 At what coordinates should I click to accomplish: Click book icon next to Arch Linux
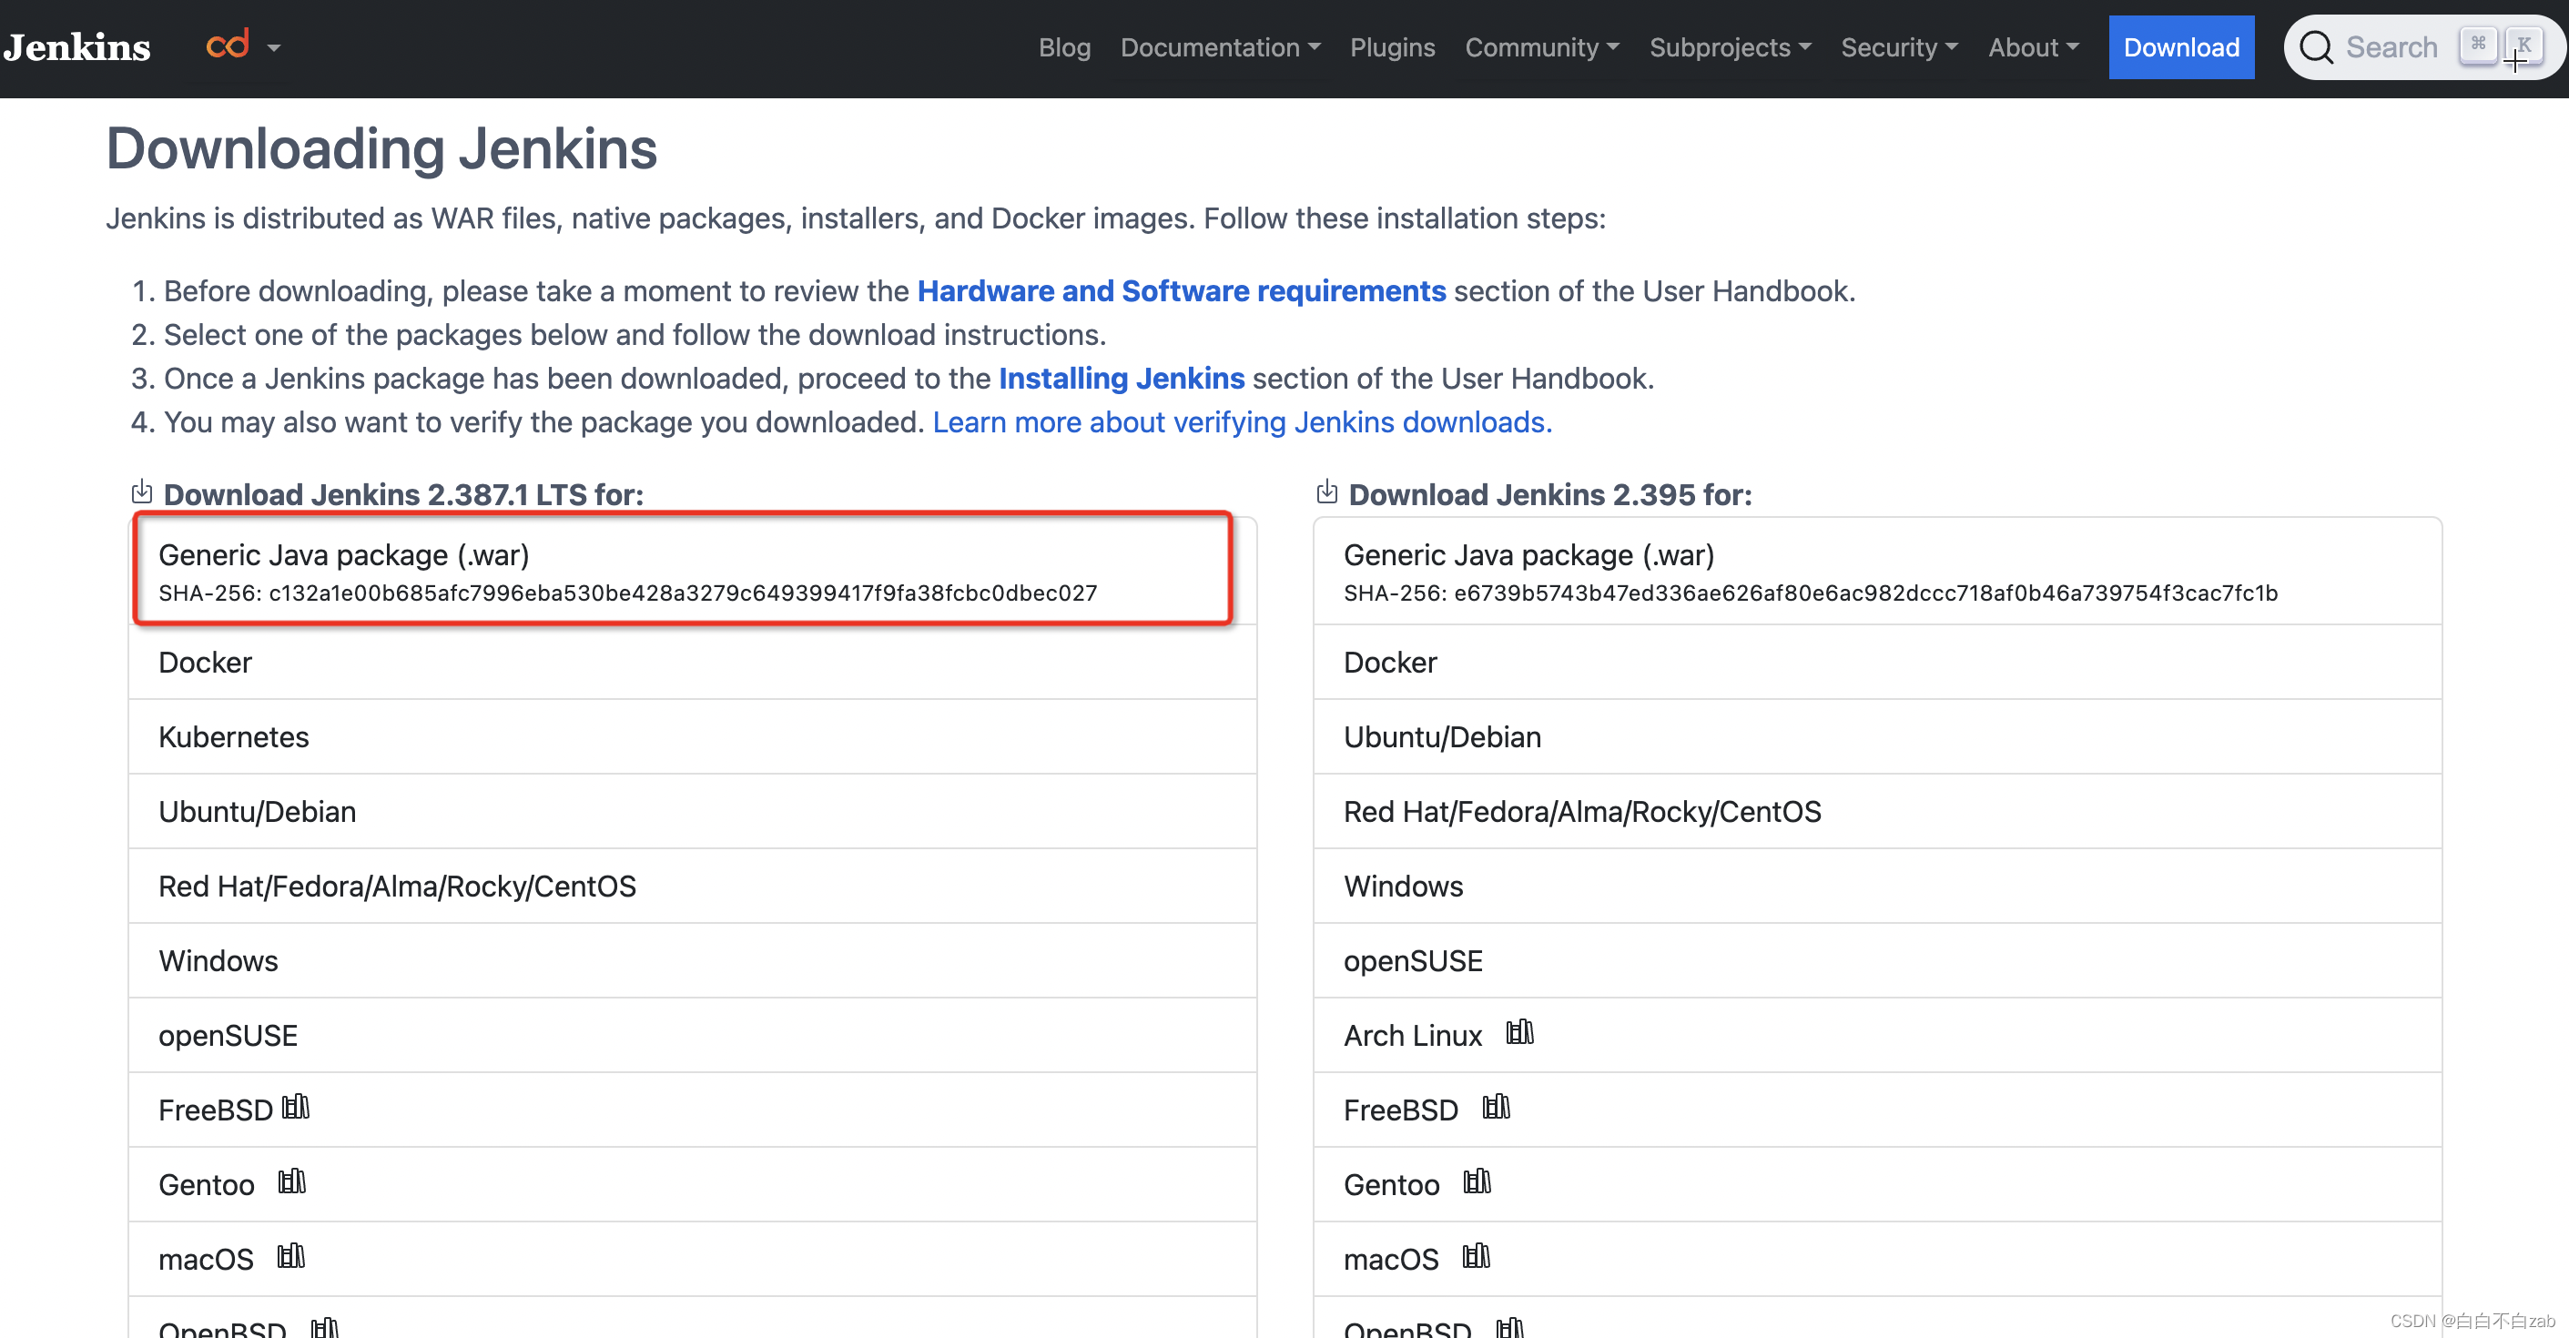point(1518,1033)
